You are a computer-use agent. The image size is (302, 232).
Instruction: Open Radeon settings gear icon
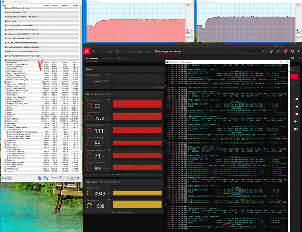tap(292, 51)
